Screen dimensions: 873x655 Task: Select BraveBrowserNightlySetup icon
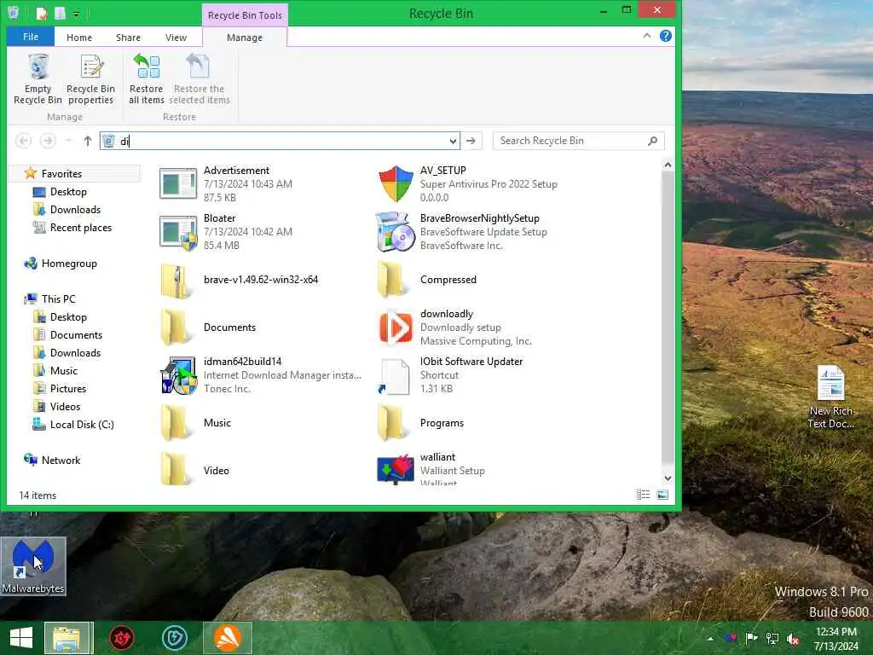pyautogui.click(x=396, y=232)
